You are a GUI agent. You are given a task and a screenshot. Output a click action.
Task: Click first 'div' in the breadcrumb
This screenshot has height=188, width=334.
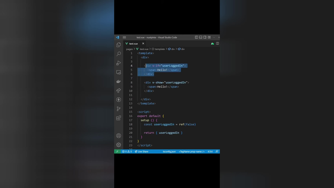(x=173, y=49)
